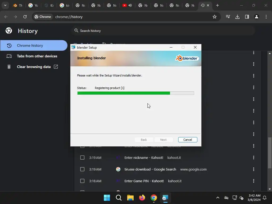Viewport: 272px width, 204px height.
Task: Check the 3:19 AM Enter nickname Kahoot entry
Action: pyautogui.click(x=82, y=158)
